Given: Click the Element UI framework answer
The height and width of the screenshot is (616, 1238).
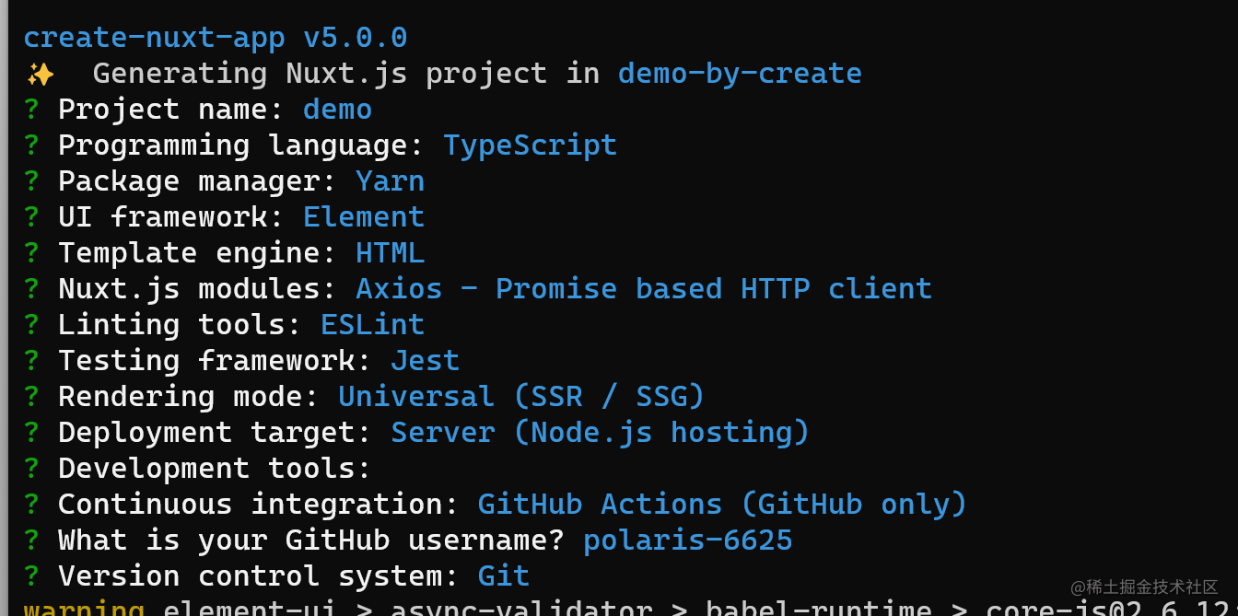Looking at the screenshot, I should [364, 217].
